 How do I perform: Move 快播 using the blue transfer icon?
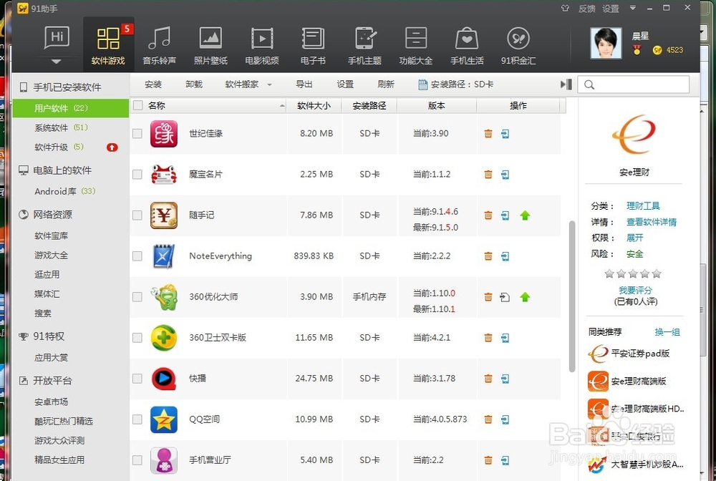[x=505, y=379]
